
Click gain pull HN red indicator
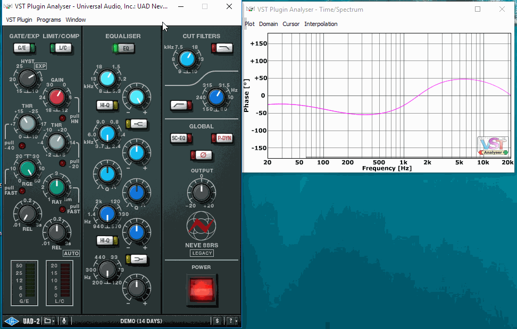[62, 118]
